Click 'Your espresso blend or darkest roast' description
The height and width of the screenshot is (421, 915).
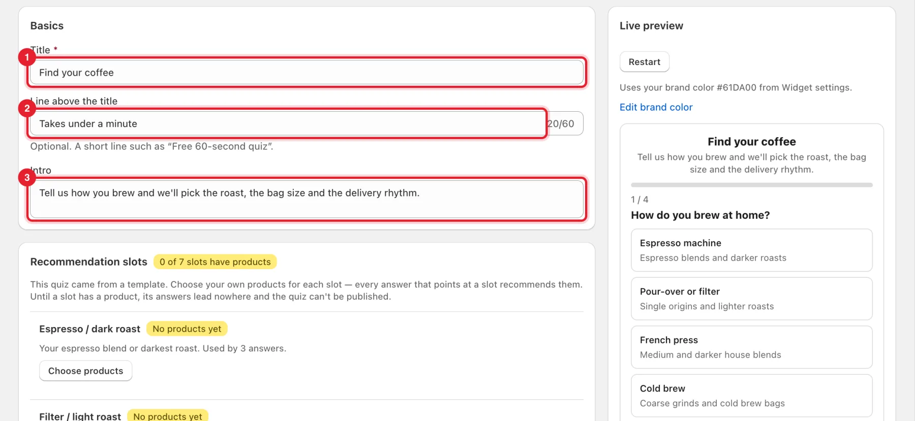tap(163, 348)
